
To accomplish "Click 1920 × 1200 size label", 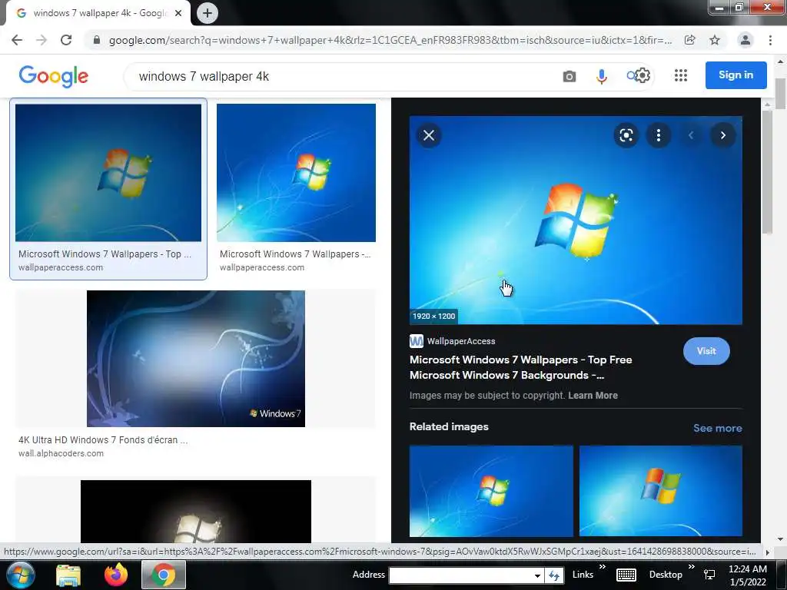I will click(x=433, y=316).
